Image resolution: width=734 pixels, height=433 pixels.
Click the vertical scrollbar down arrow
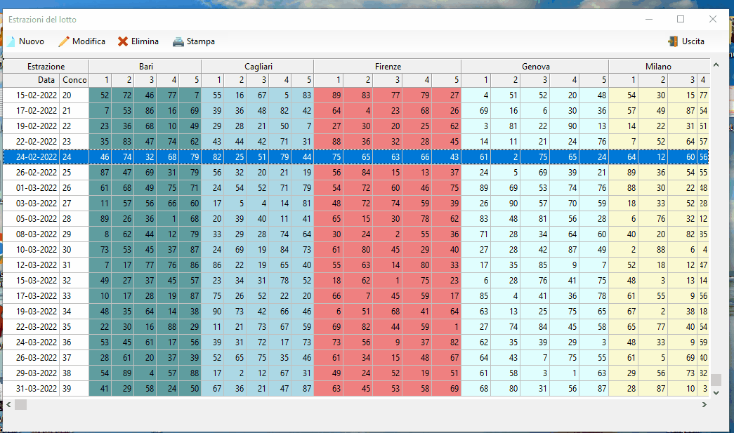click(x=716, y=392)
